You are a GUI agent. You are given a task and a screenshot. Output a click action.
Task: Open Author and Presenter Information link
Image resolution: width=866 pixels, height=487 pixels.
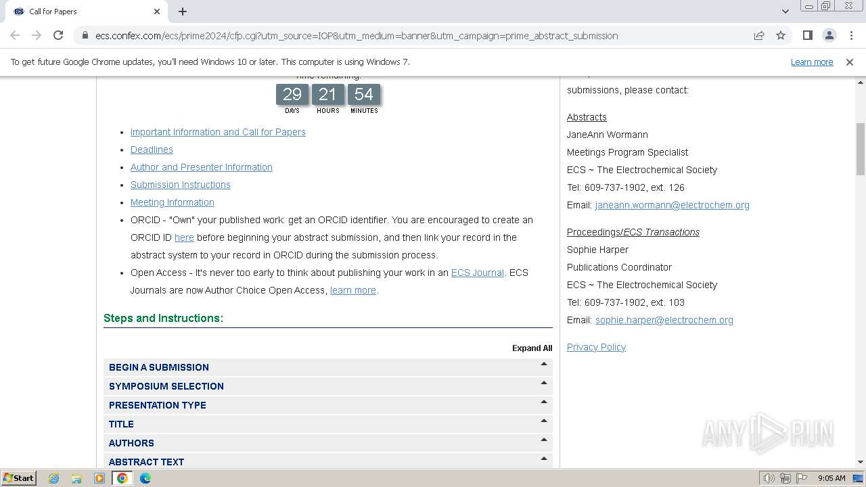202,167
